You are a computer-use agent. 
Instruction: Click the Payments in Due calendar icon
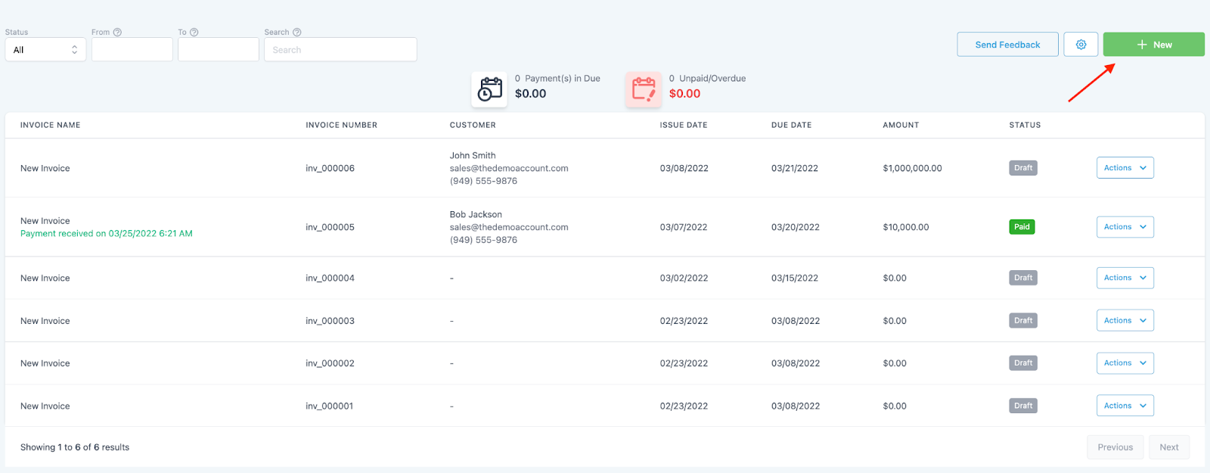click(x=489, y=89)
